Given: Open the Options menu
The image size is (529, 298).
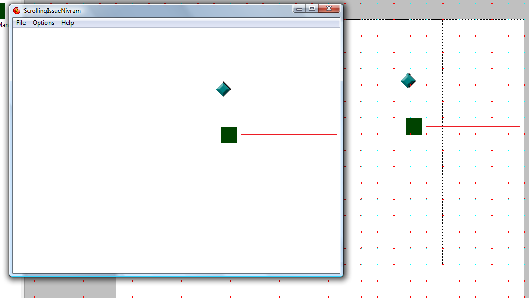Looking at the screenshot, I should (x=43, y=23).
